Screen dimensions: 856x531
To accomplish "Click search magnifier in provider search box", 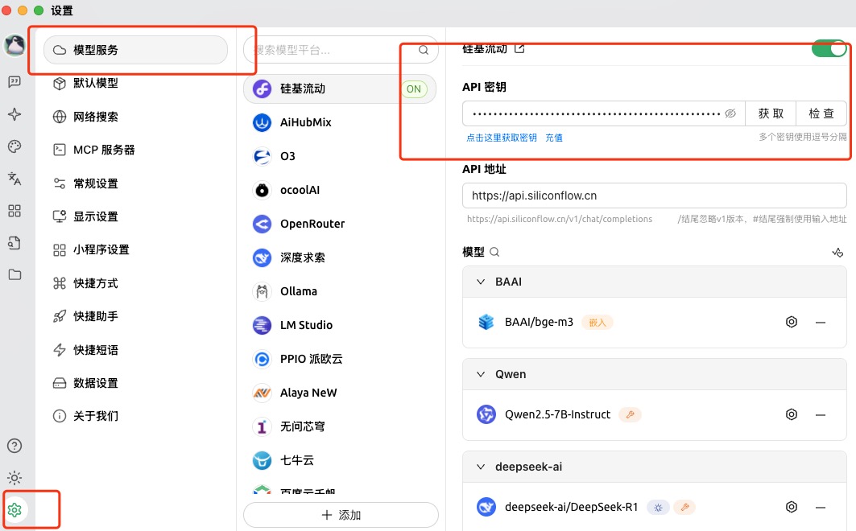I will pyautogui.click(x=424, y=50).
